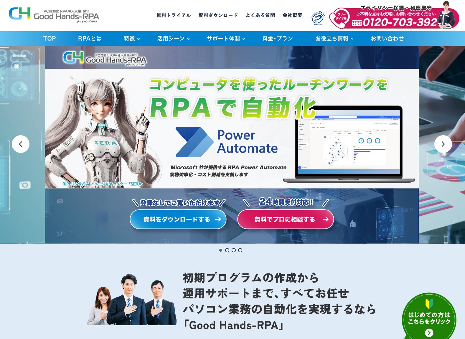This screenshot has width=465, height=339.
Task: Click the Good Hands-RPA header logo
Action: tap(54, 15)
